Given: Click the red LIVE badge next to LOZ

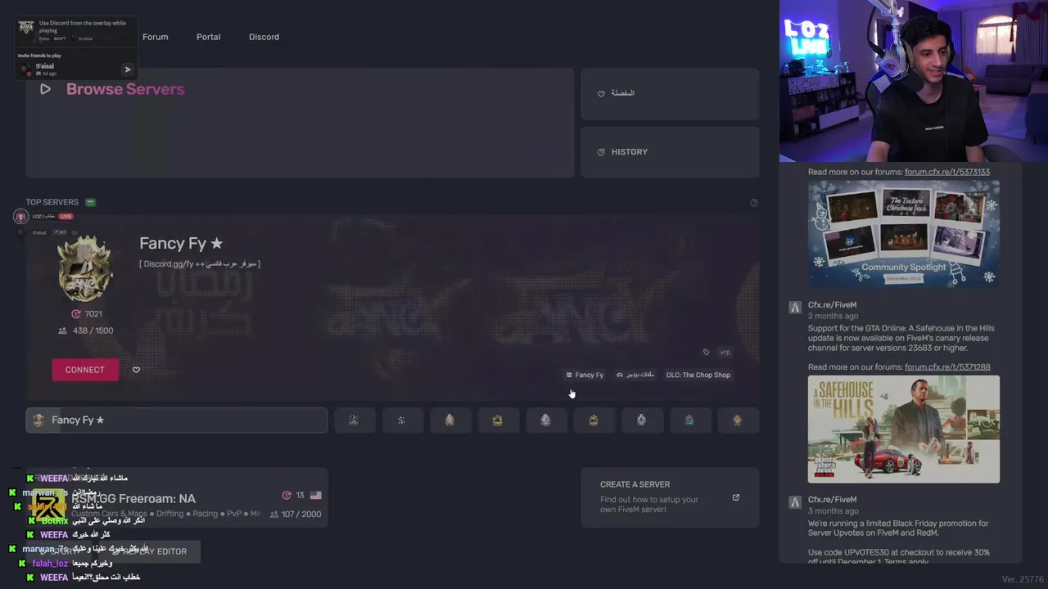Looking at the screenshot, I should (x=65, y=216).
